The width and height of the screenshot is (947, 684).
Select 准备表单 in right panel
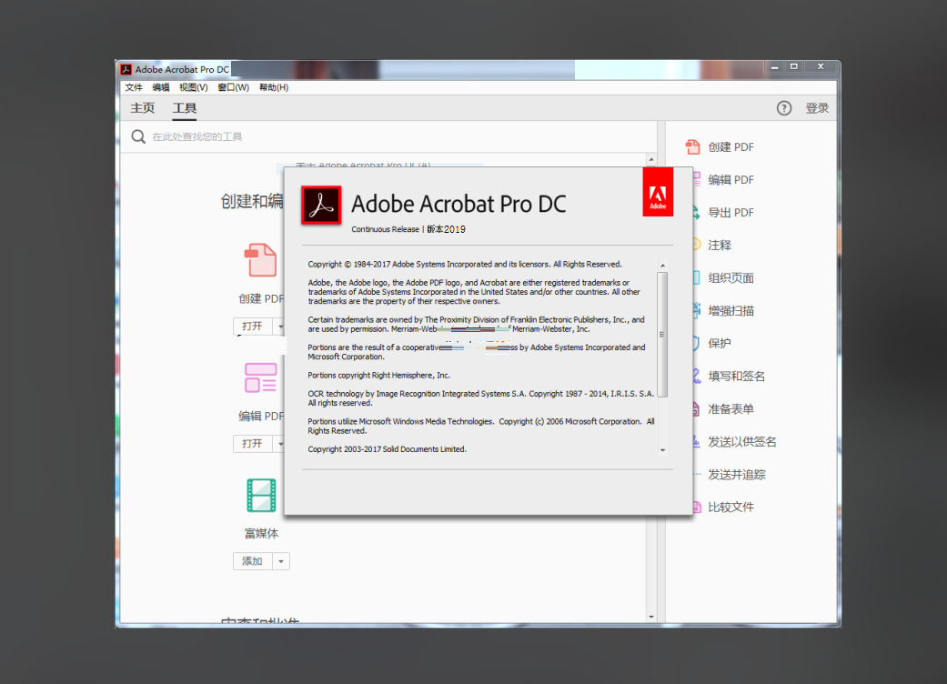730,408
